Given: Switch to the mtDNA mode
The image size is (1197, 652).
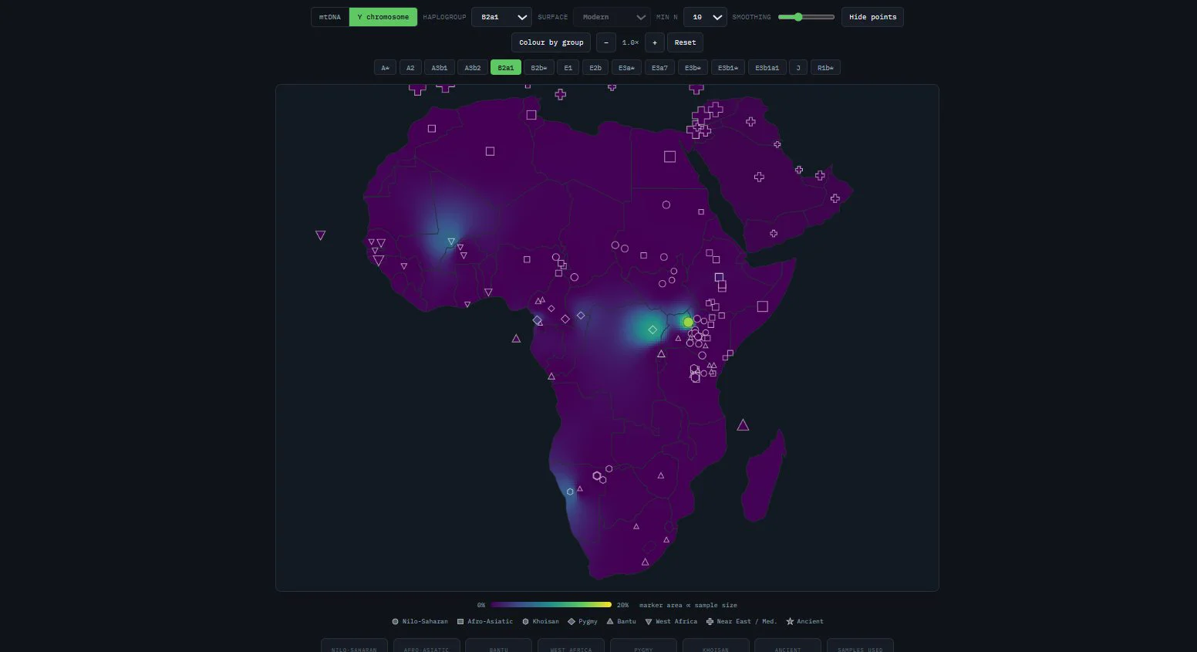Looking at the screenshot, I should (x=330, y=17).
